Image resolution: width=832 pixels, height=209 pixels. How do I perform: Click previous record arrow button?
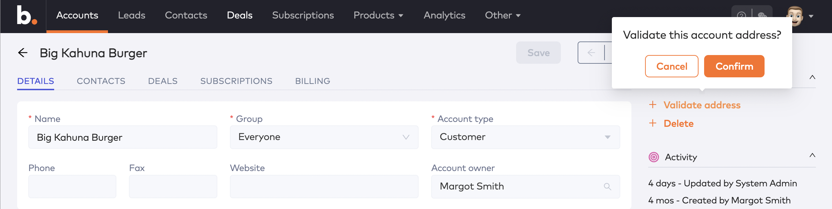point(591,53)
